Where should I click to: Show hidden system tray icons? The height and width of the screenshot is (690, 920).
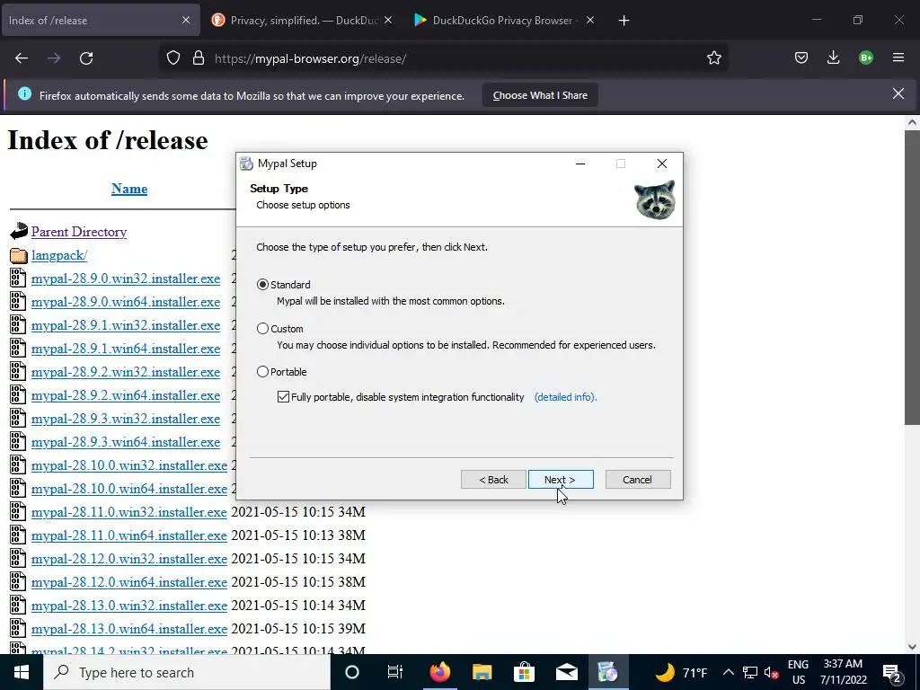(728, 672)
